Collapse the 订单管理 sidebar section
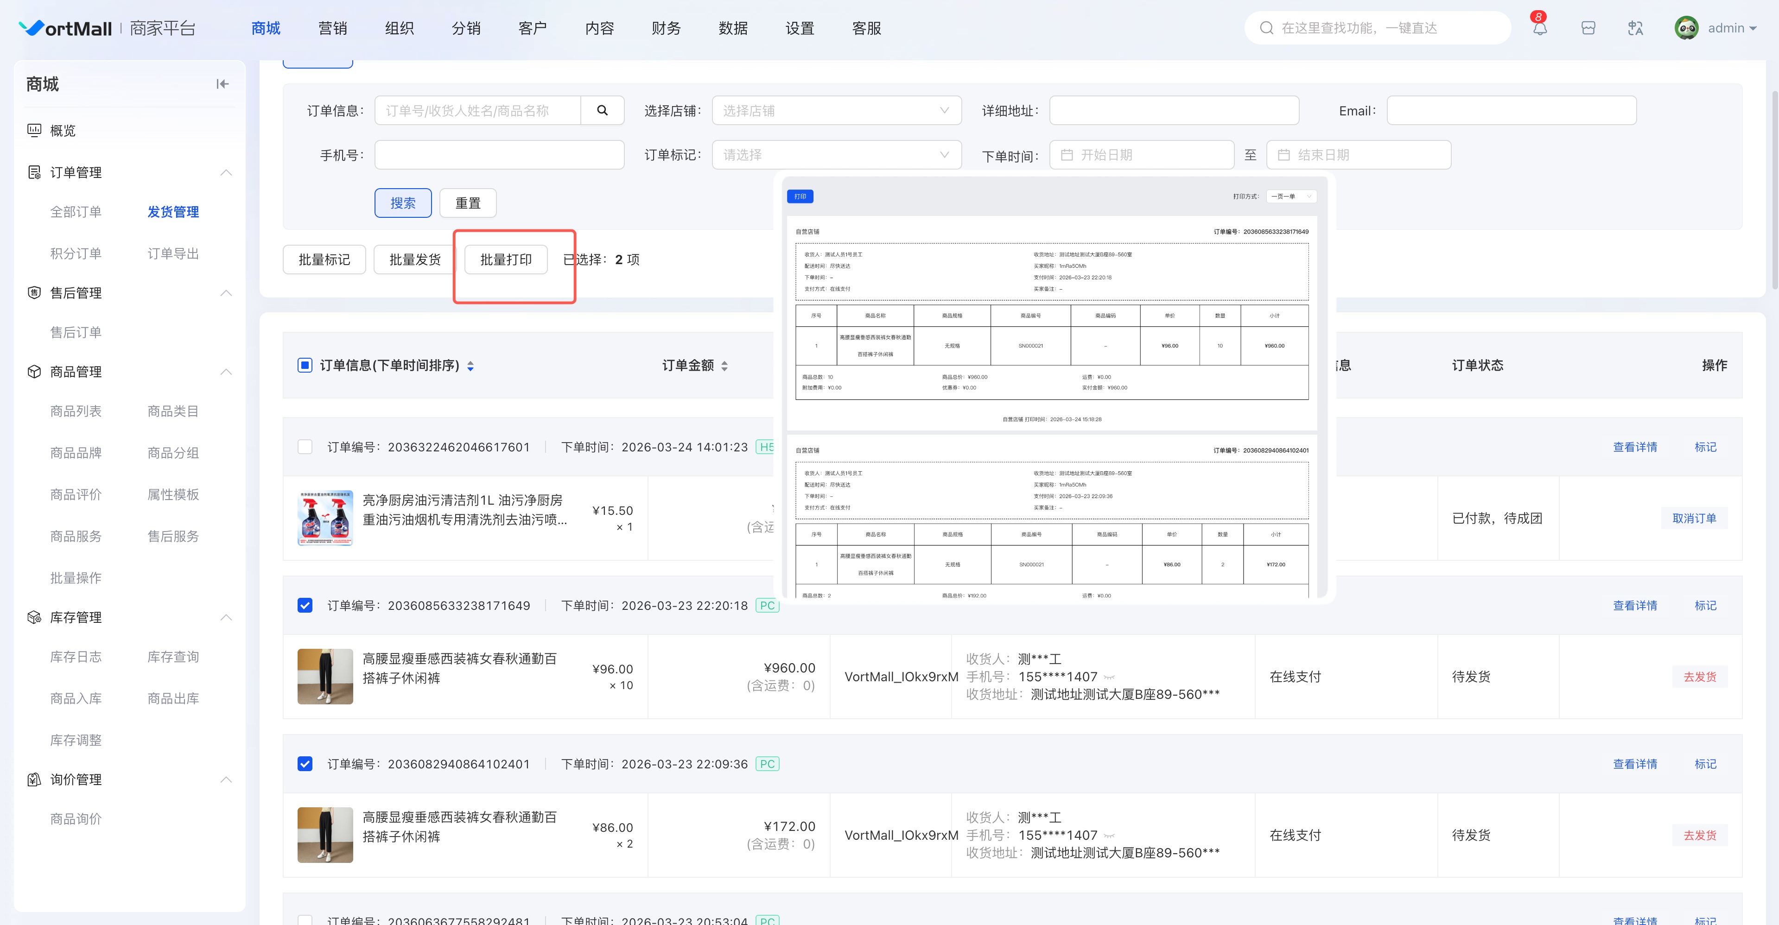Screen dimensions: 1779x925 tap(226, 172)
